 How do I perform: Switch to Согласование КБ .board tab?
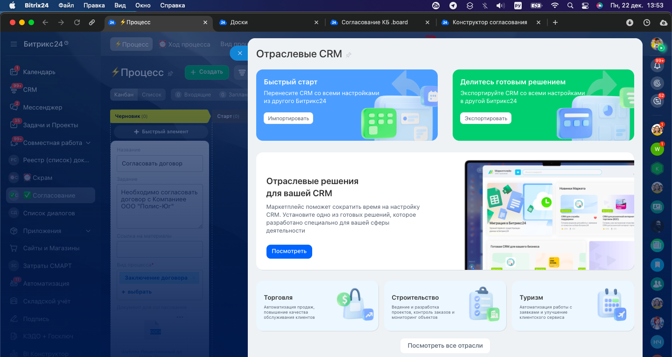tap(379, 22)
